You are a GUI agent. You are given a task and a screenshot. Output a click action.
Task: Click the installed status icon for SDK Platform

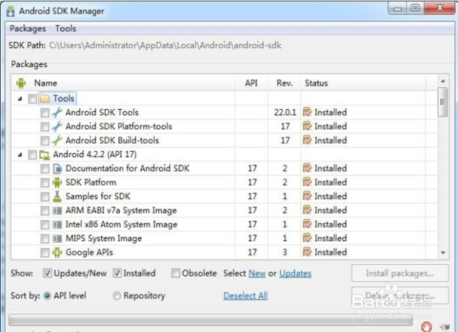(x=307, y=182)
